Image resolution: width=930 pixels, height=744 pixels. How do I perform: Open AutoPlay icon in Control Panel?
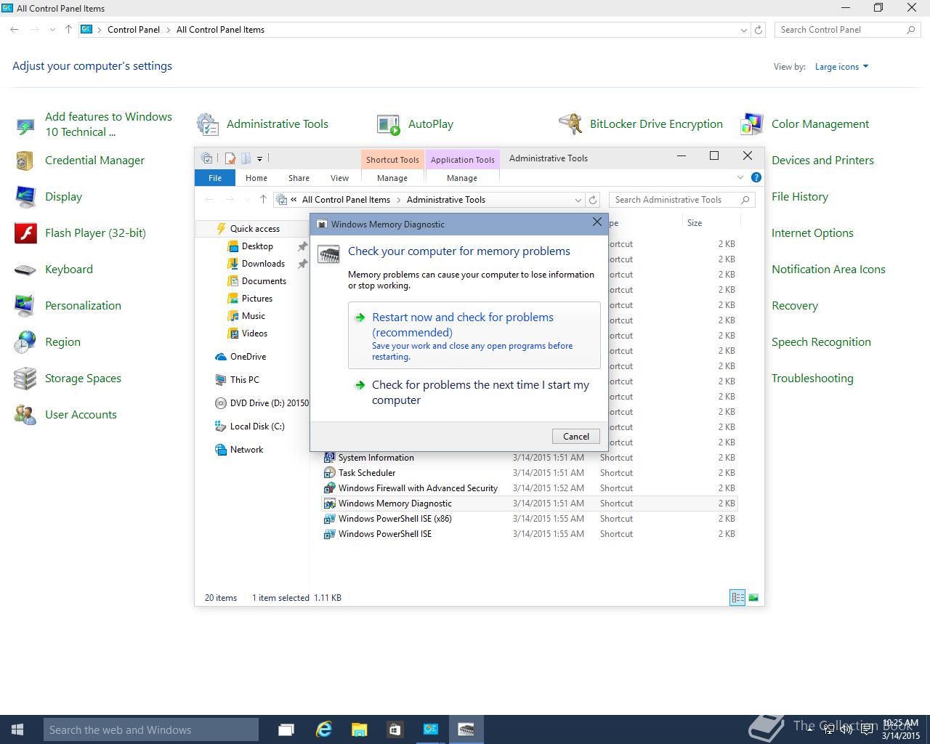pyautogui.click(x=389, y=124)
